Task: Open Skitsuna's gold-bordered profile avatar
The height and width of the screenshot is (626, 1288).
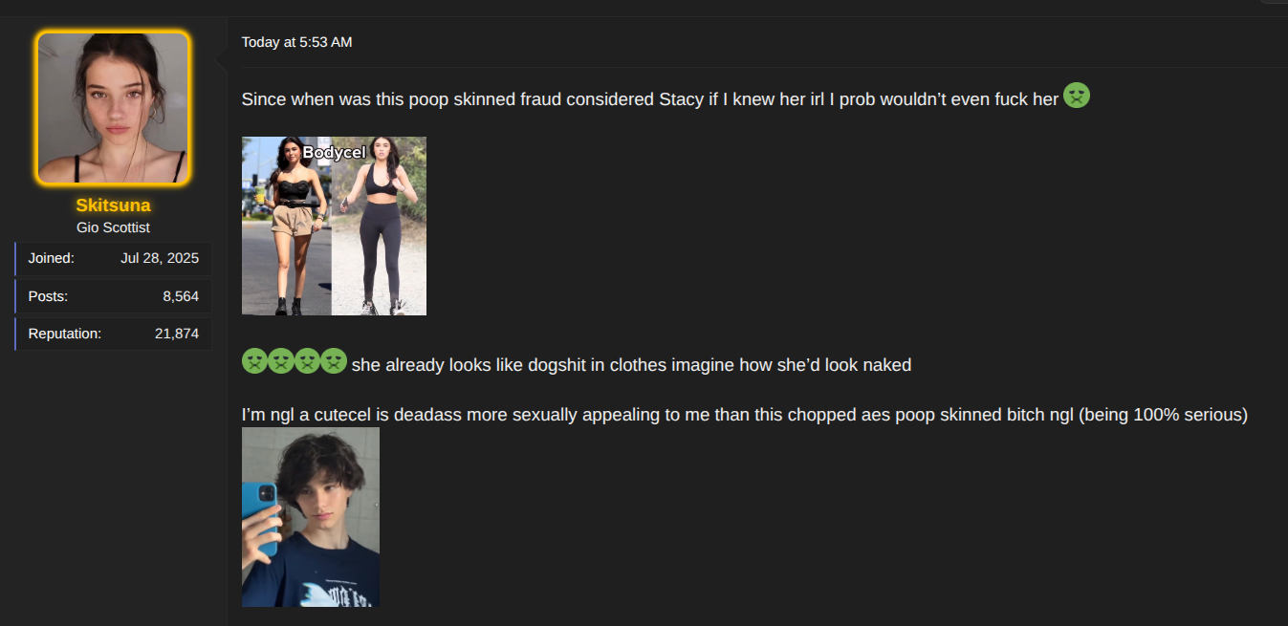Action: (x=113, y=108)
